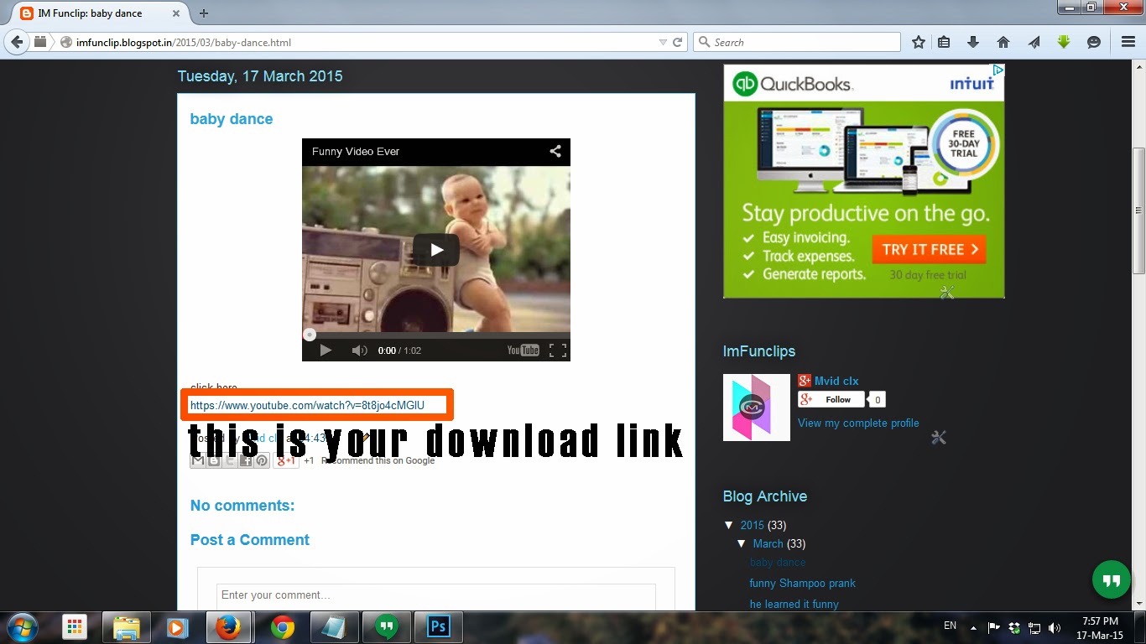This screenshot has height=644, width=1146.
Task: Collapse the 2015 archive list
Action: [x=729, y=525]
